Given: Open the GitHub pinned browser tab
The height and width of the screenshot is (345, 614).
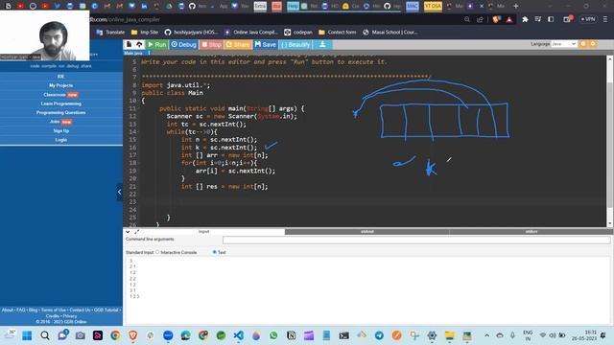Looking at the screenshot, I should (192, 6).
